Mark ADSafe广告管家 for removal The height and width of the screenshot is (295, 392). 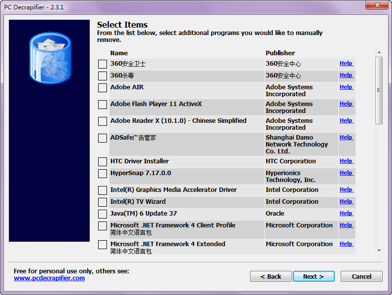click(x=103, y=138)
